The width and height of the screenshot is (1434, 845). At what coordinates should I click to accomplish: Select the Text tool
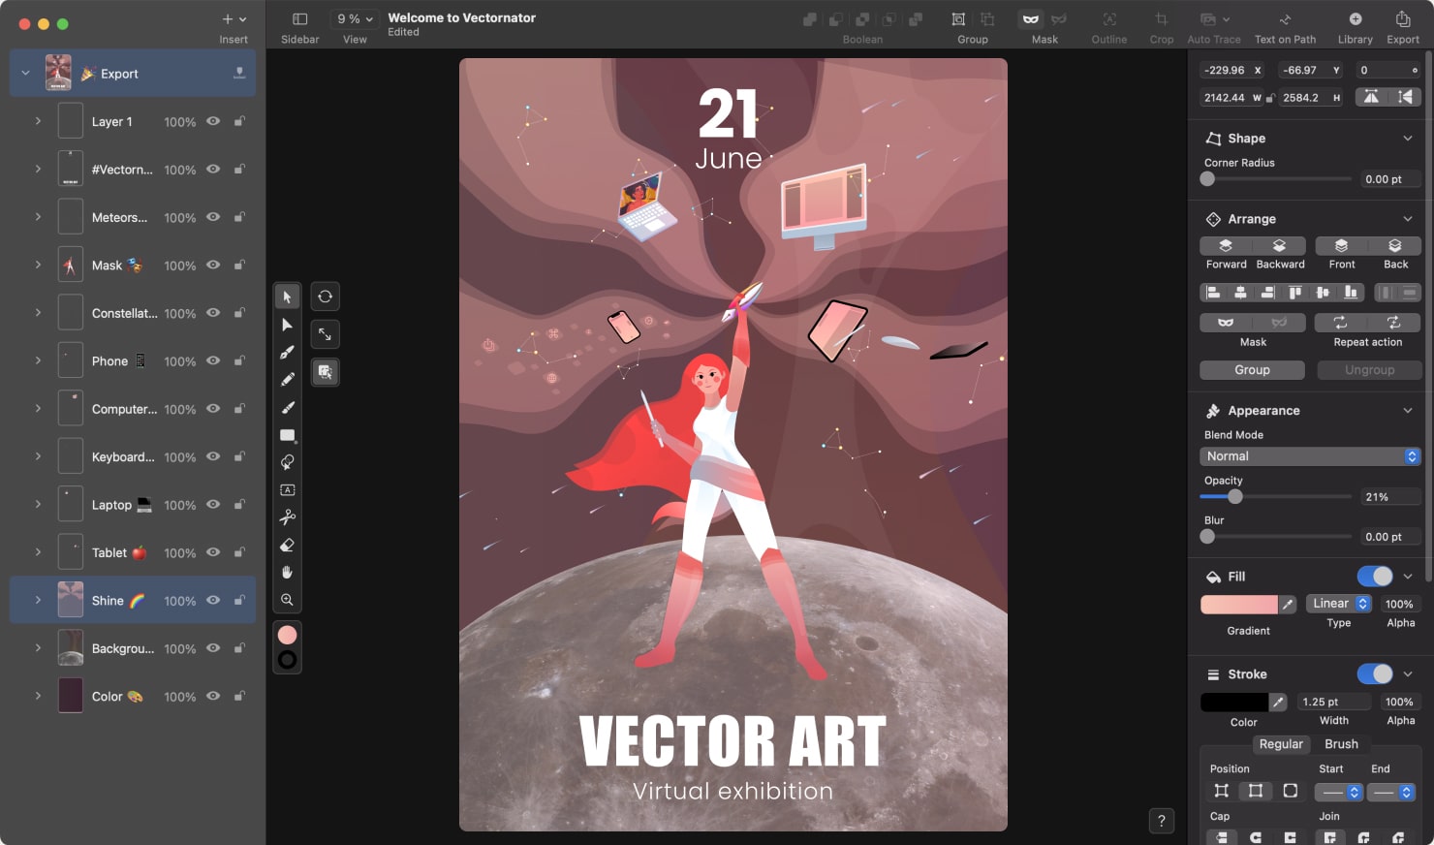point(287,490)
